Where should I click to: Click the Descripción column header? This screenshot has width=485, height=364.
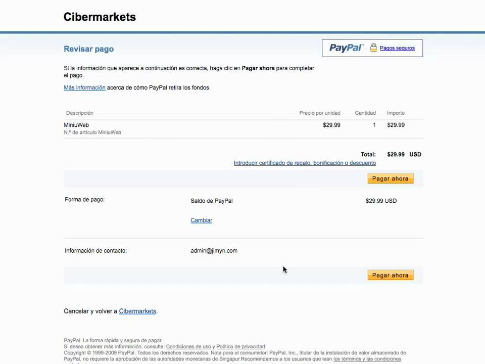[80, 113]
